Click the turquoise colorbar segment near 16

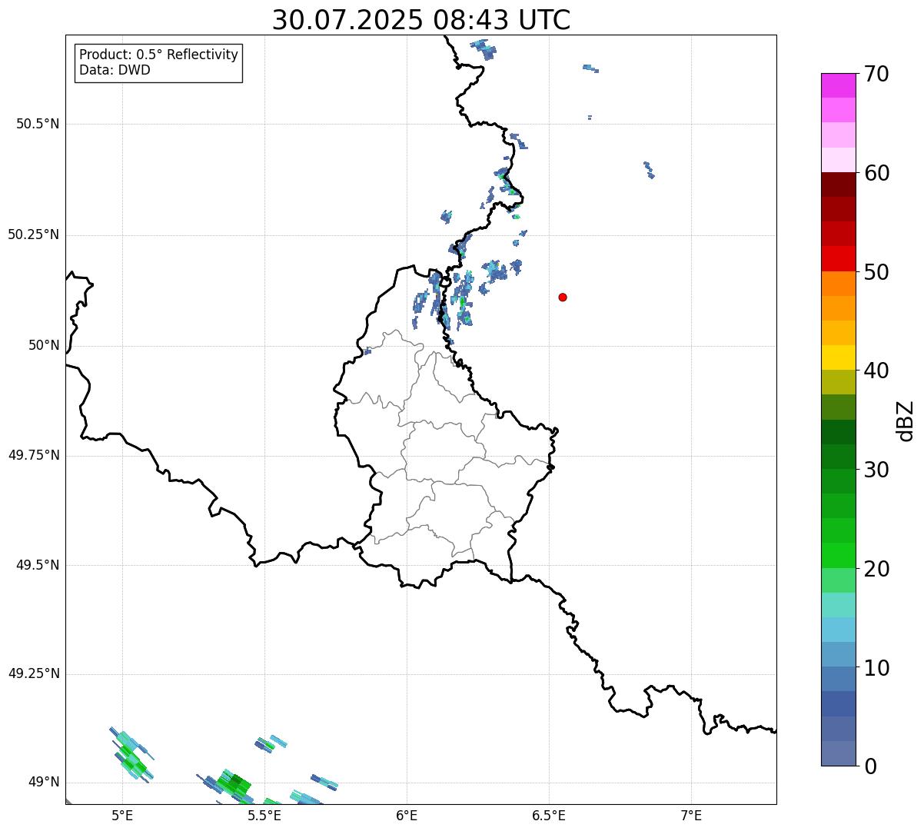(x=839, y=605)
